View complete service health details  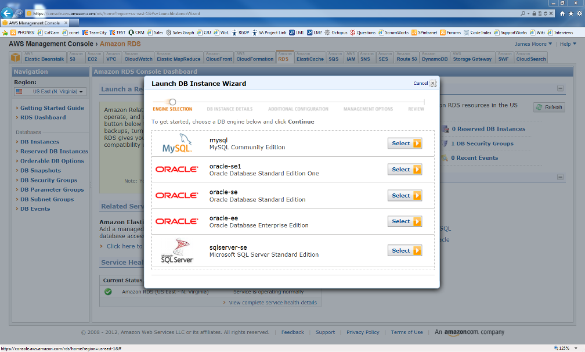(x=273, y=303)
